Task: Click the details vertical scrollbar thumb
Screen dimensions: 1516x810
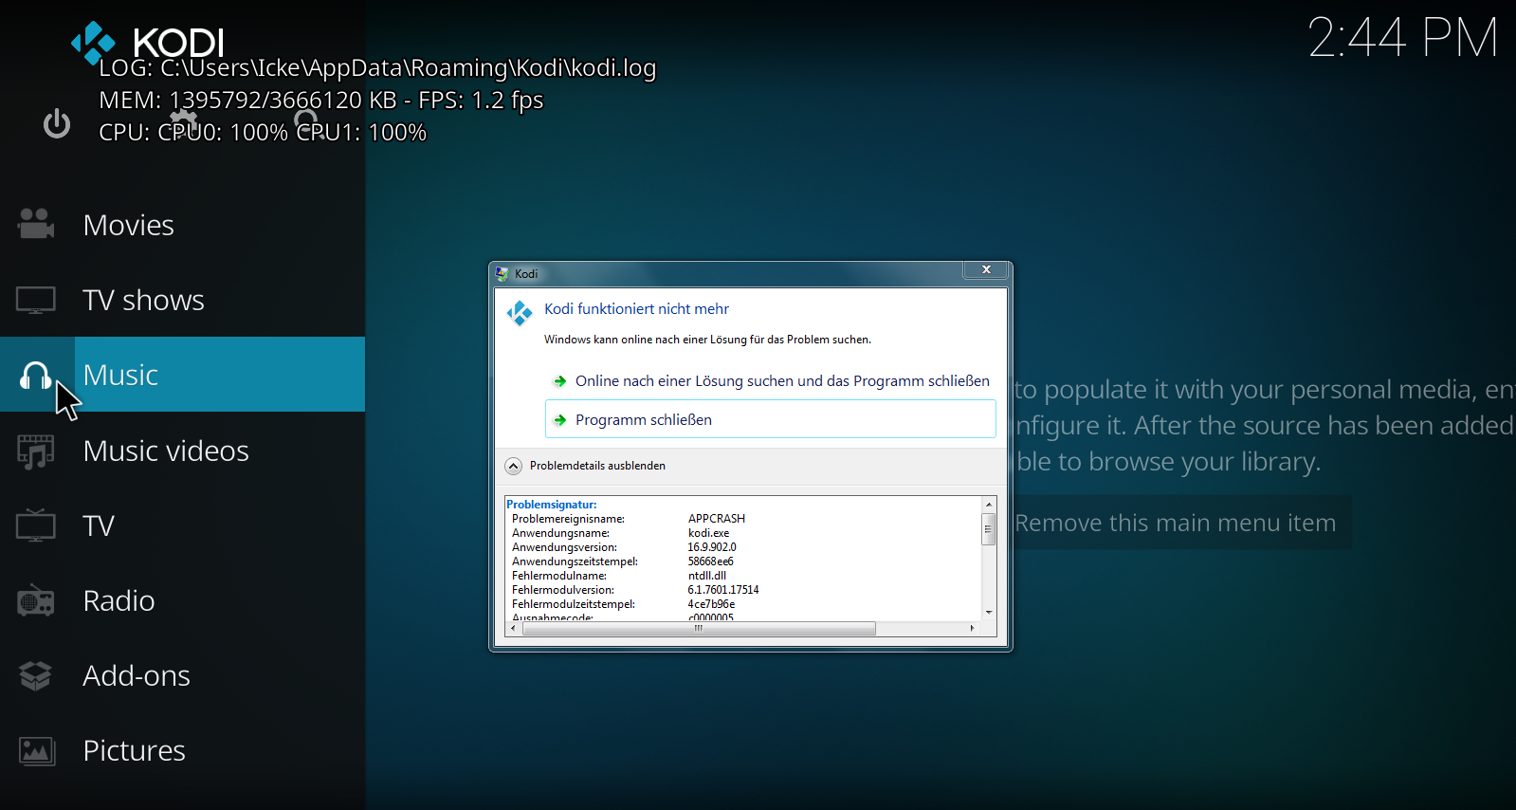Action: (x=989, y=529)
